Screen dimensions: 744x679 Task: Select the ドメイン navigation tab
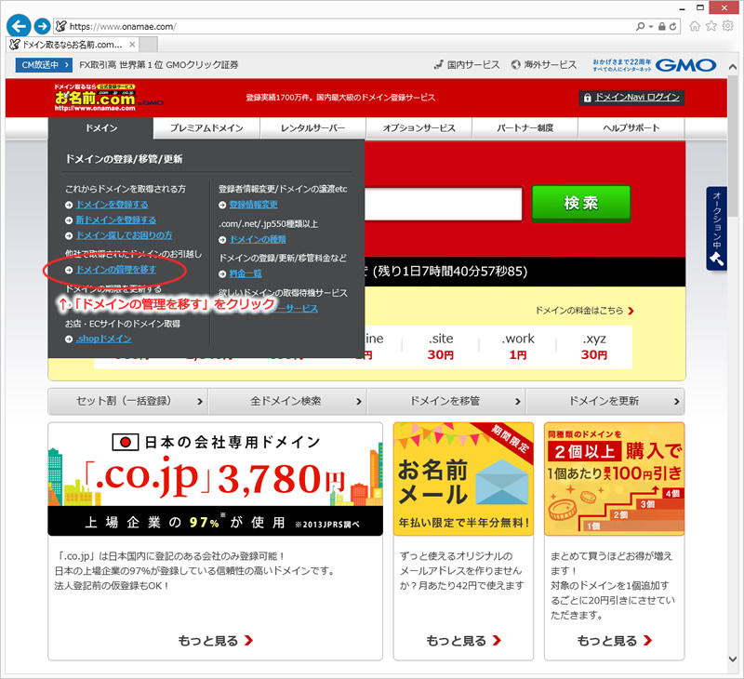point(101,128)
